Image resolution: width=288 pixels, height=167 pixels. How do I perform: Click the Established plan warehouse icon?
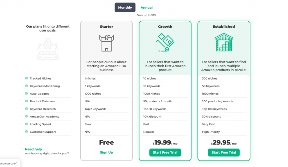point(224,42)
